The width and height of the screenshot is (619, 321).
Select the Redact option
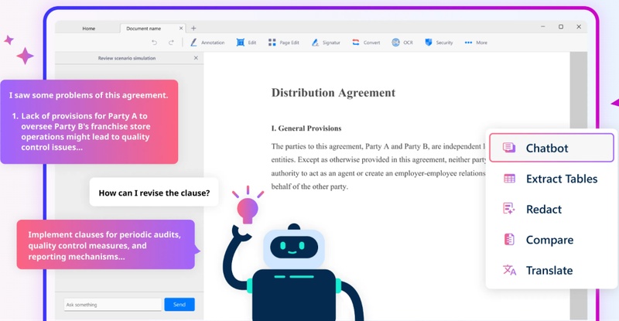(552, 210)
